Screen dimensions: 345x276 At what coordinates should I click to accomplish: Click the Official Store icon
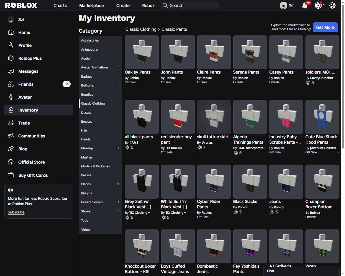(x=11, y=162)
